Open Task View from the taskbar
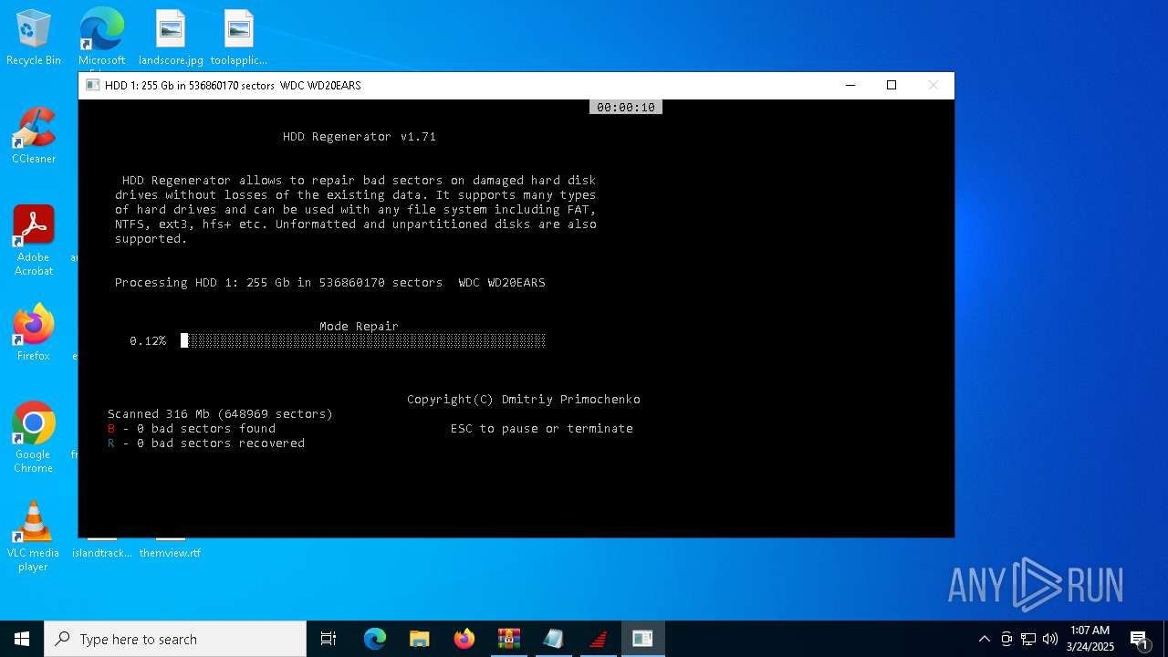This screenshot has width=1168, height=657. pos(328,639)
